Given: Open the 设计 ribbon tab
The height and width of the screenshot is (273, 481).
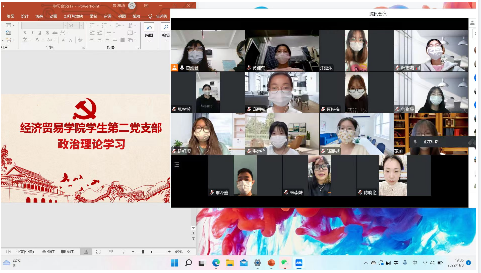Looking at the screenshot, I should (25, 16).
